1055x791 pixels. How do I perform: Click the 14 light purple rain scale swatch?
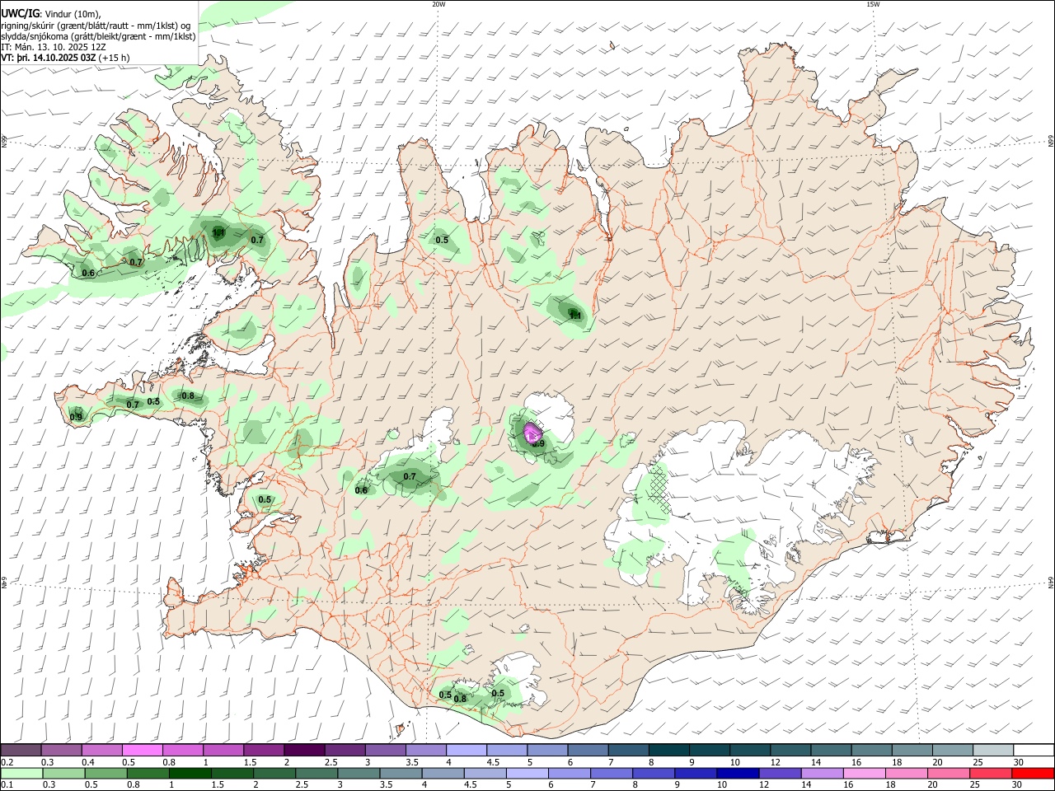823,774
